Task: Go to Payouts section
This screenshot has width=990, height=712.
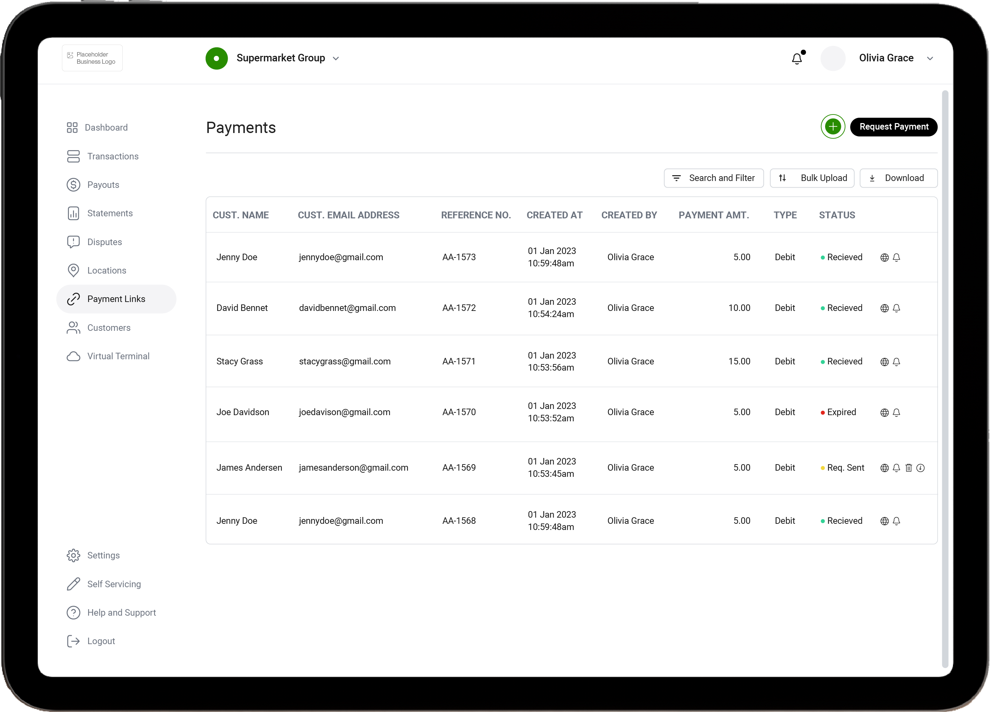Action: point(93,185)
